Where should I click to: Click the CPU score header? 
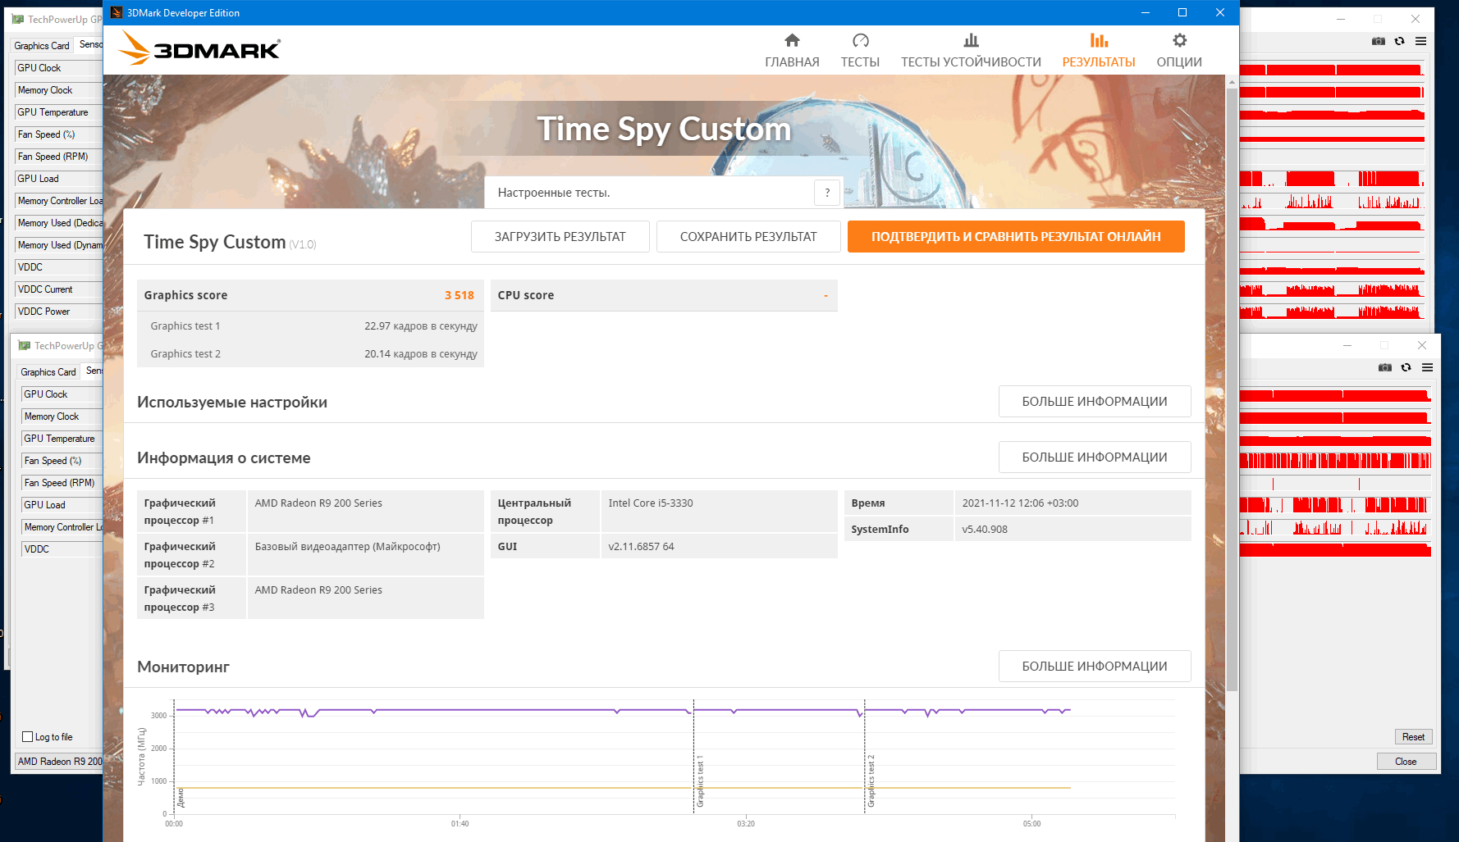coord(526,295)
